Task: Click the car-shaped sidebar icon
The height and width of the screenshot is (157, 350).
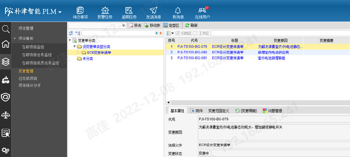Action: (5, 79)
